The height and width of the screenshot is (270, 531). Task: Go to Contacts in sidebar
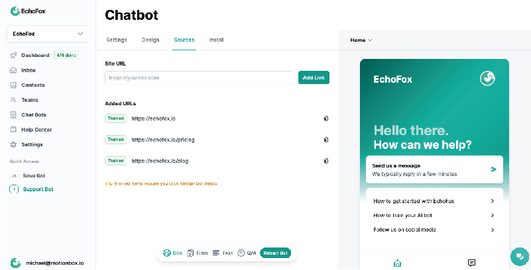coord(32,85)
